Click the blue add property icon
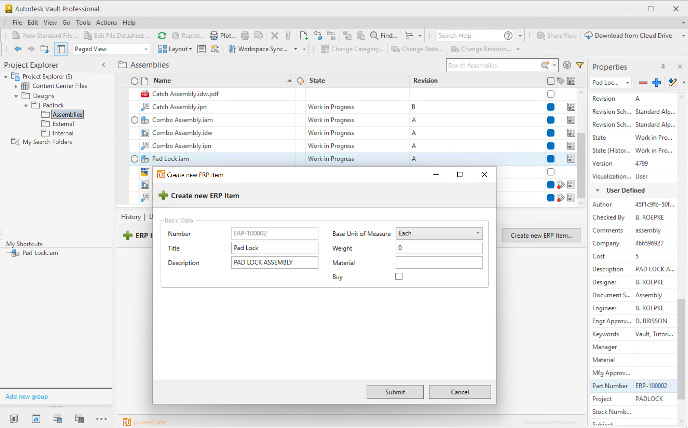The image size is (688, 428). click(657, 82)
